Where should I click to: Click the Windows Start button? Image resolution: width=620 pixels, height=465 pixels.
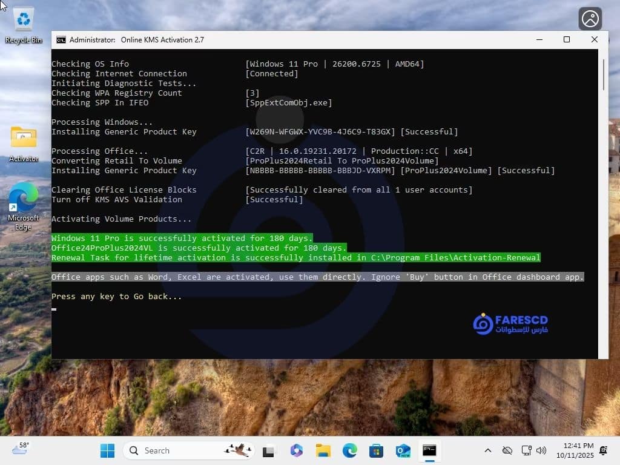click(x=107, y=450)
